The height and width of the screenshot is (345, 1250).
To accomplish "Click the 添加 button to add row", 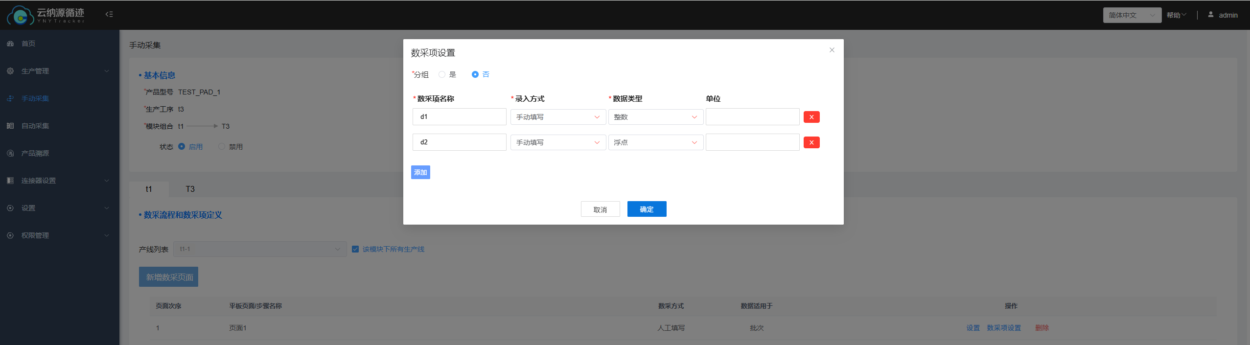I will click(x=420, y=172).
